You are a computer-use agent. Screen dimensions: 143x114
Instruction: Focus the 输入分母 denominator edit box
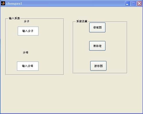pos(28,66)
